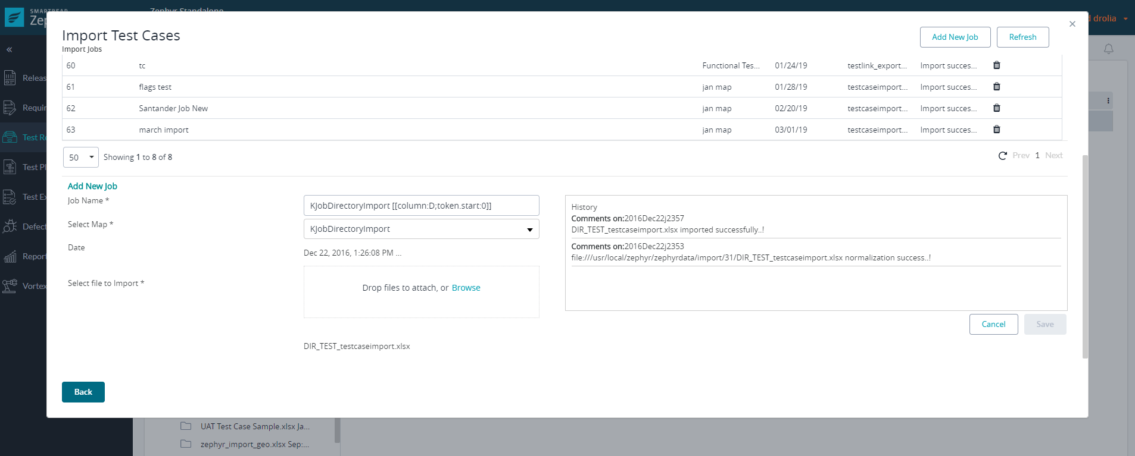
Task: Click the dialog's vertical scrollbar
Action: coord(1084,256)
